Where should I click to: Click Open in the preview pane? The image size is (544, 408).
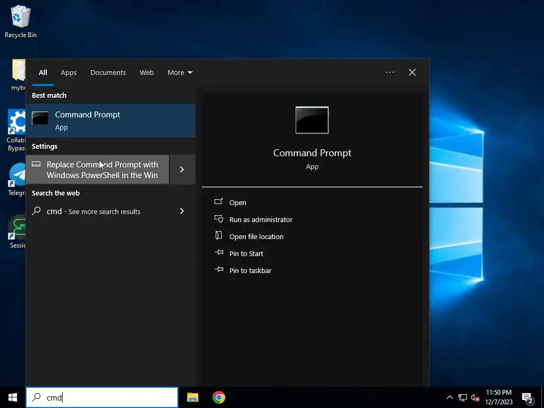pos(237,202)
